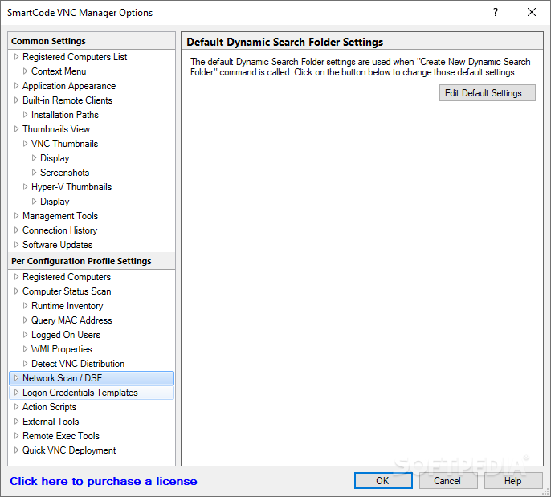Open Connection History settings

pyautogui.click(x=59, y=230)
